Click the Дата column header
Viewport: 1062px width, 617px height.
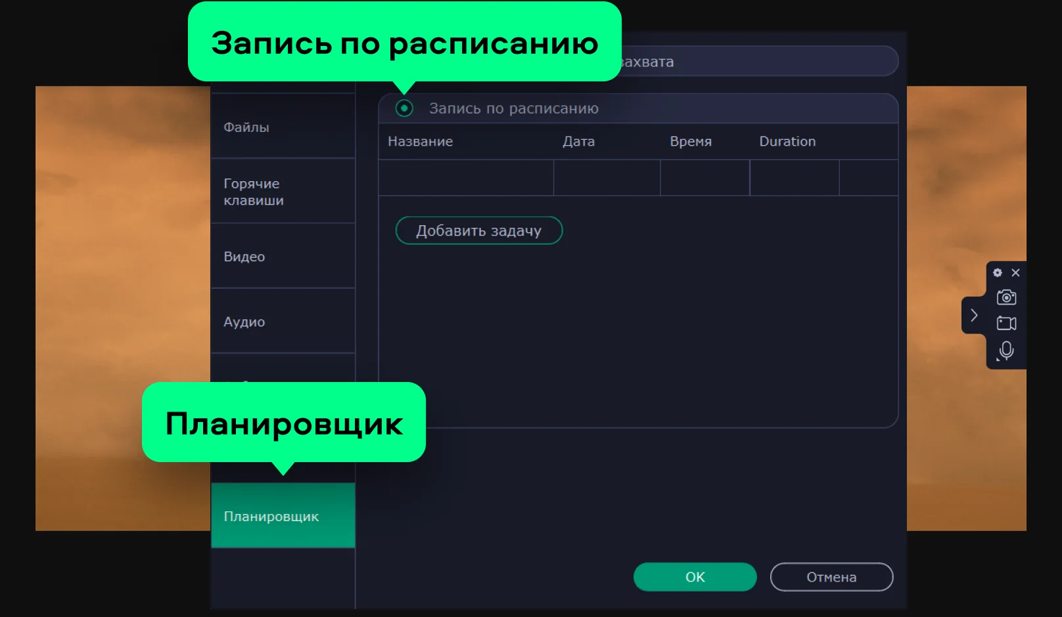click(x=578, y=141)
